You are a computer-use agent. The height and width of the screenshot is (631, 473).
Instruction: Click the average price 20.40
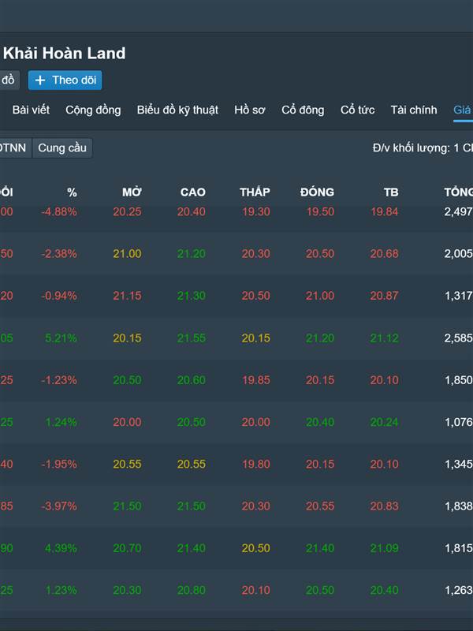point(385,590)
